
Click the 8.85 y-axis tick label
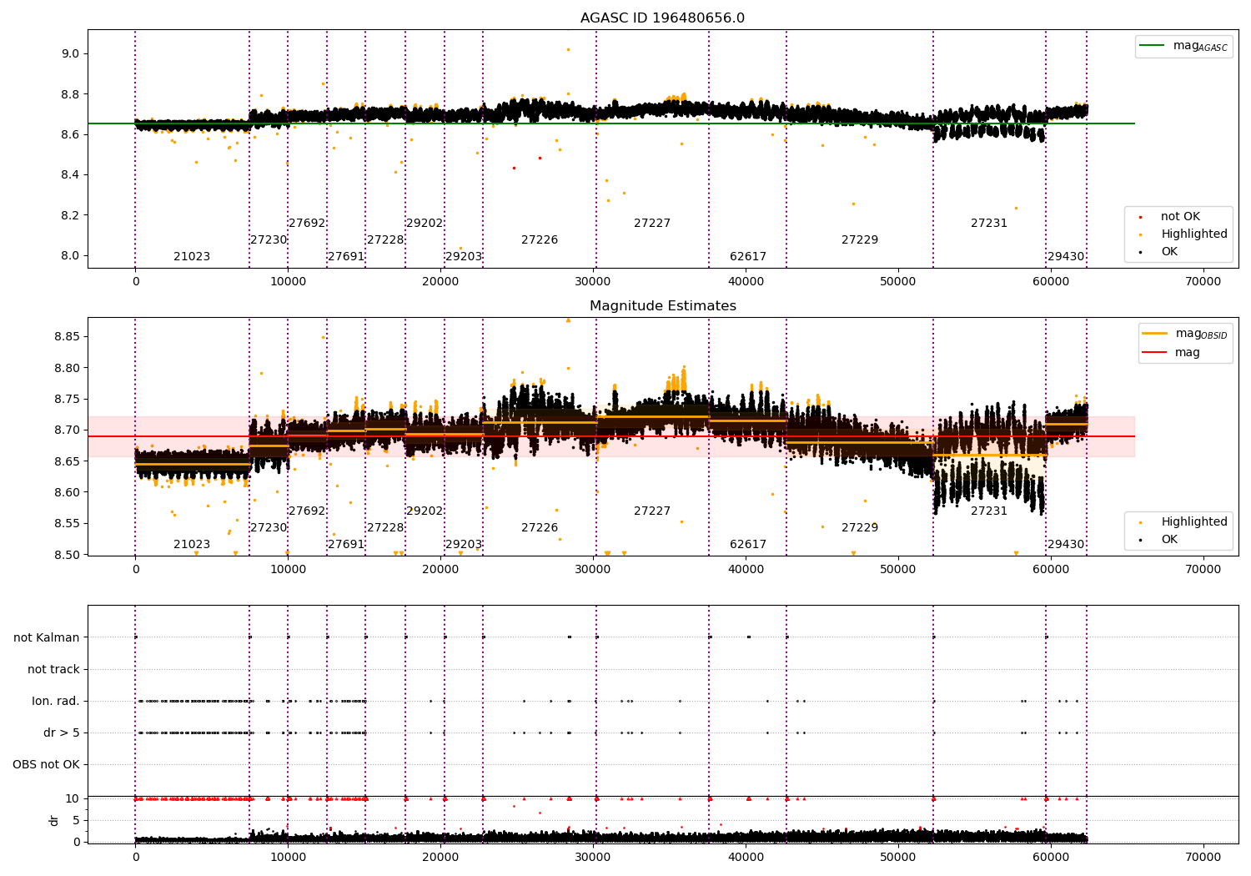click(67, 337)
